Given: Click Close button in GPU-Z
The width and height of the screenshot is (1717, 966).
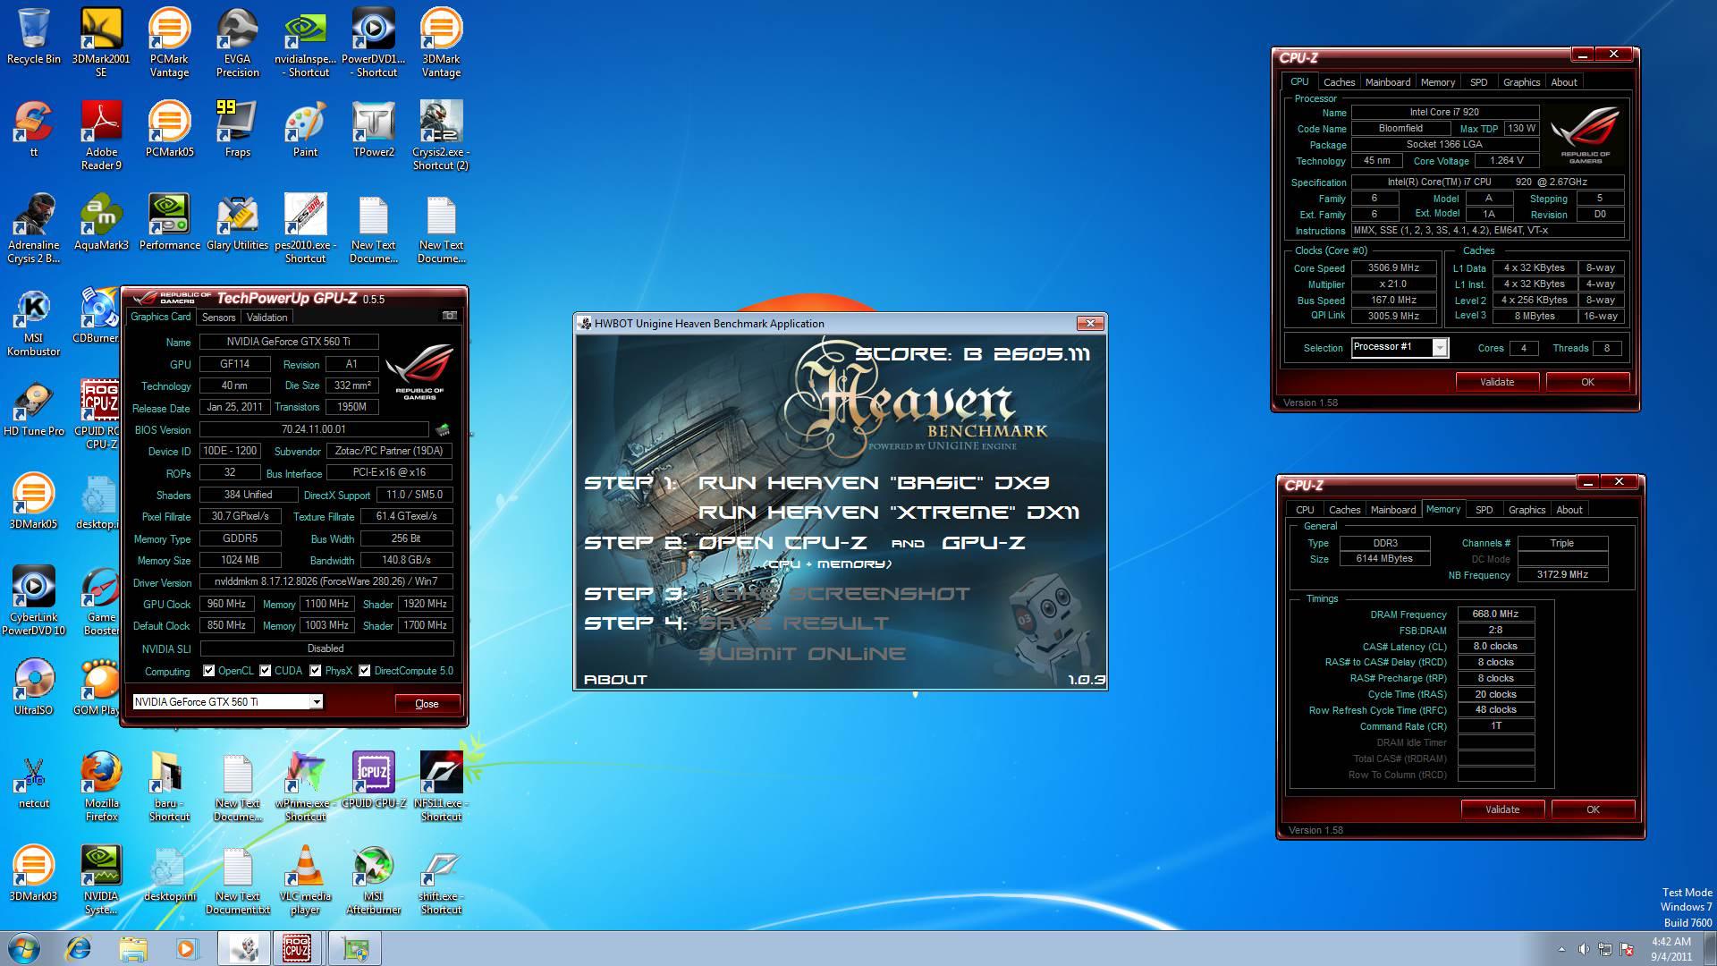Looking at the screenshot, I should coord(427,704).
